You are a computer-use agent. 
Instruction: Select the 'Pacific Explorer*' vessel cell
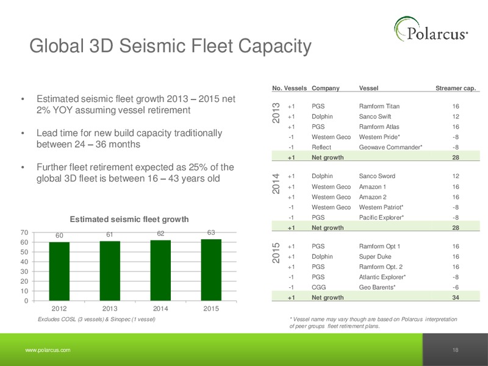coord(381,218)
